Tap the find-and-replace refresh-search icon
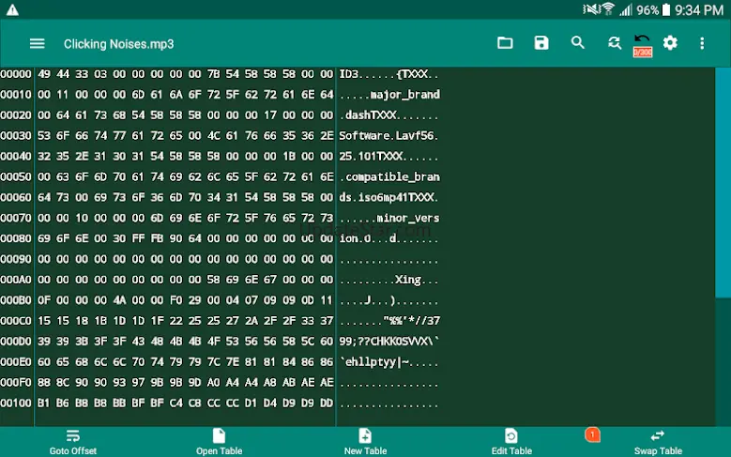731x457 pixels. 615,43
